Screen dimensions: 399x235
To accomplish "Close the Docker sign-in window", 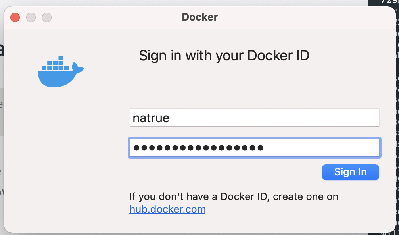I will 15,17.
